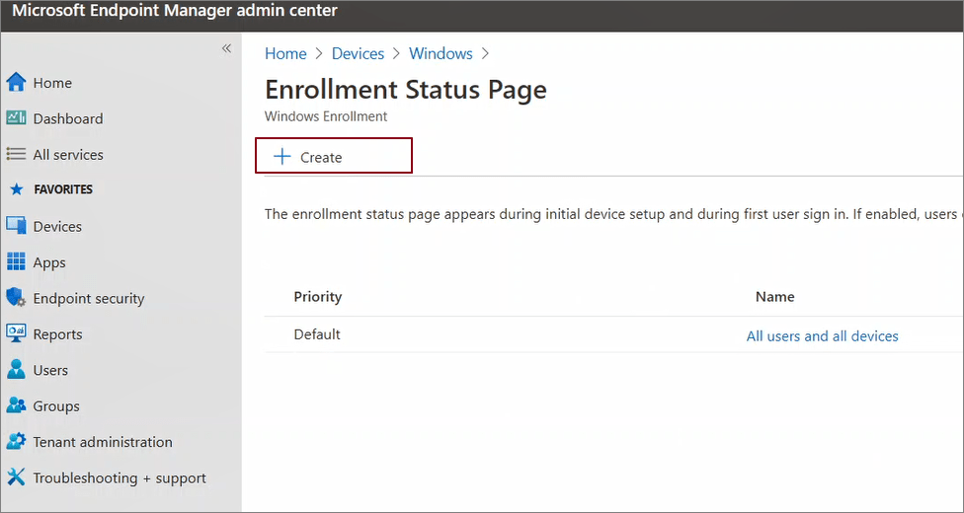Click the Home house icon in sidebar

tap(16, 82)
